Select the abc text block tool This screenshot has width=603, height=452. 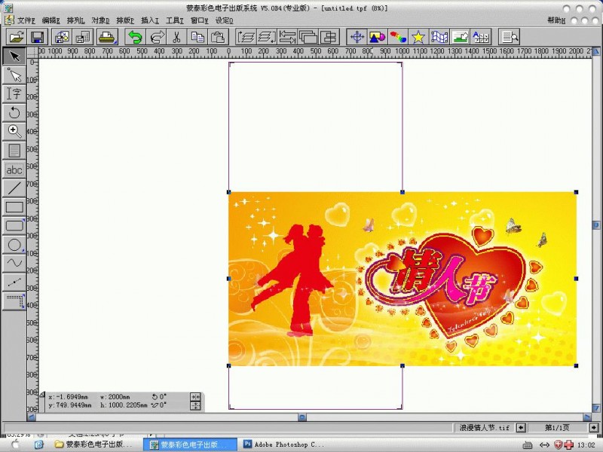tap(14, 169)
